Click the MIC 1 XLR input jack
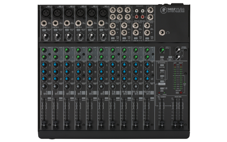 tap(46, 13)
